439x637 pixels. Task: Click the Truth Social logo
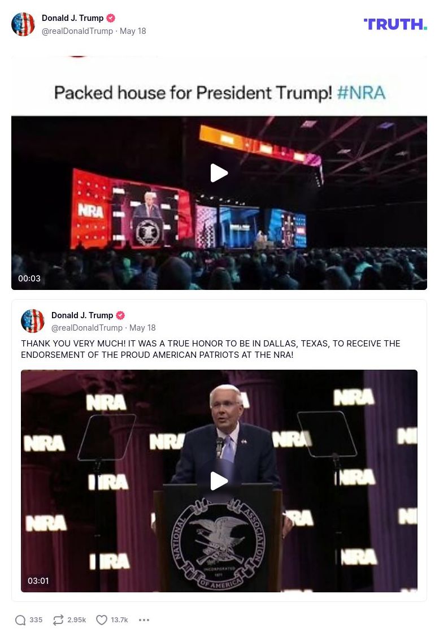(x=395, y=24)
